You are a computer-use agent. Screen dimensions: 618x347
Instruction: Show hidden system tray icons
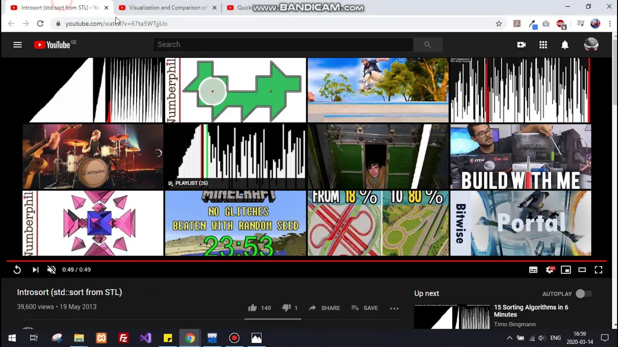(509, 338)
